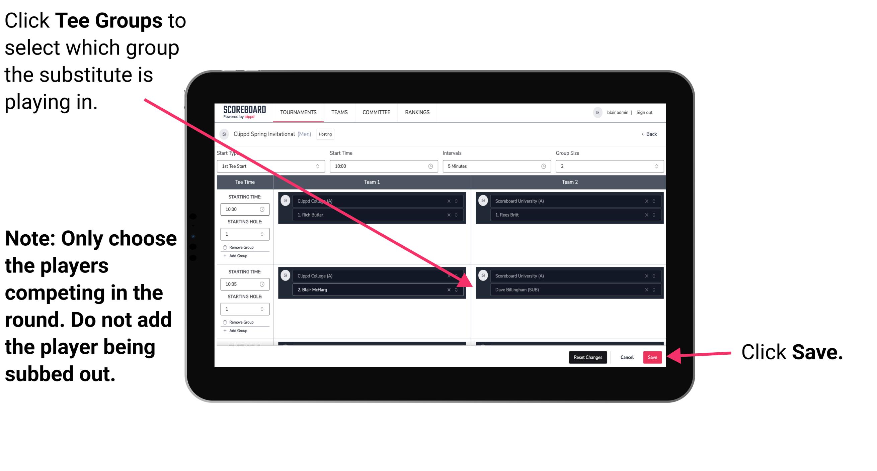Click Save button to confirm changes

pyautogui.click(x=652, y=357)
